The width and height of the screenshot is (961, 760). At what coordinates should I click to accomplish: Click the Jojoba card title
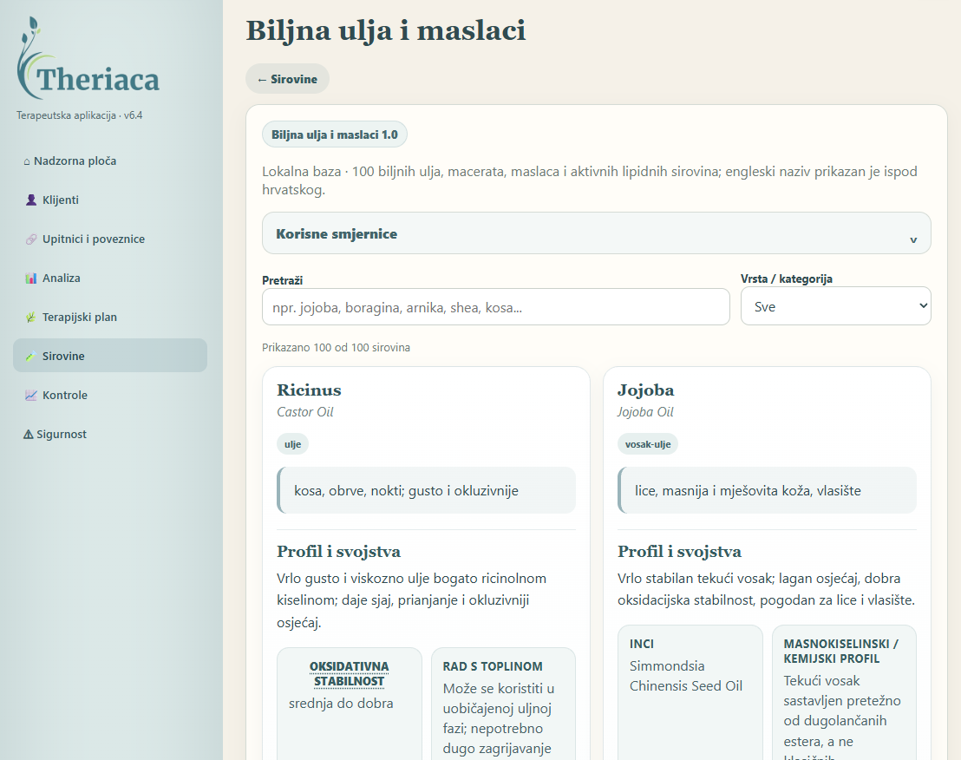tap(646, 390)
